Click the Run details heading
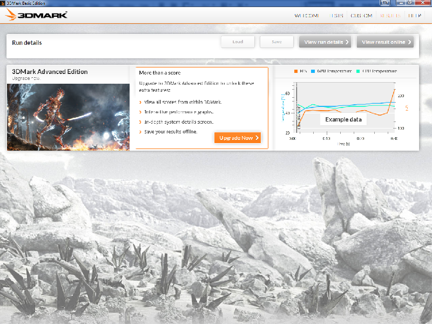Image resolution: width=432 pixels, height=324 pixels. [x=27, y=43]
